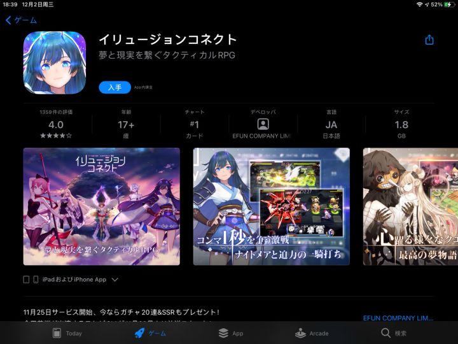Screen dimensions: 458x344
Task: Tap the location arrow status icon
Action: point(427,4)
